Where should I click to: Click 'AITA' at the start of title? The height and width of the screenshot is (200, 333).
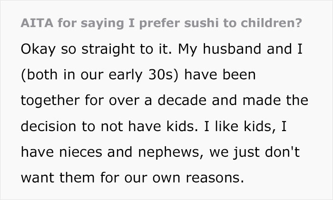point(37,23)
